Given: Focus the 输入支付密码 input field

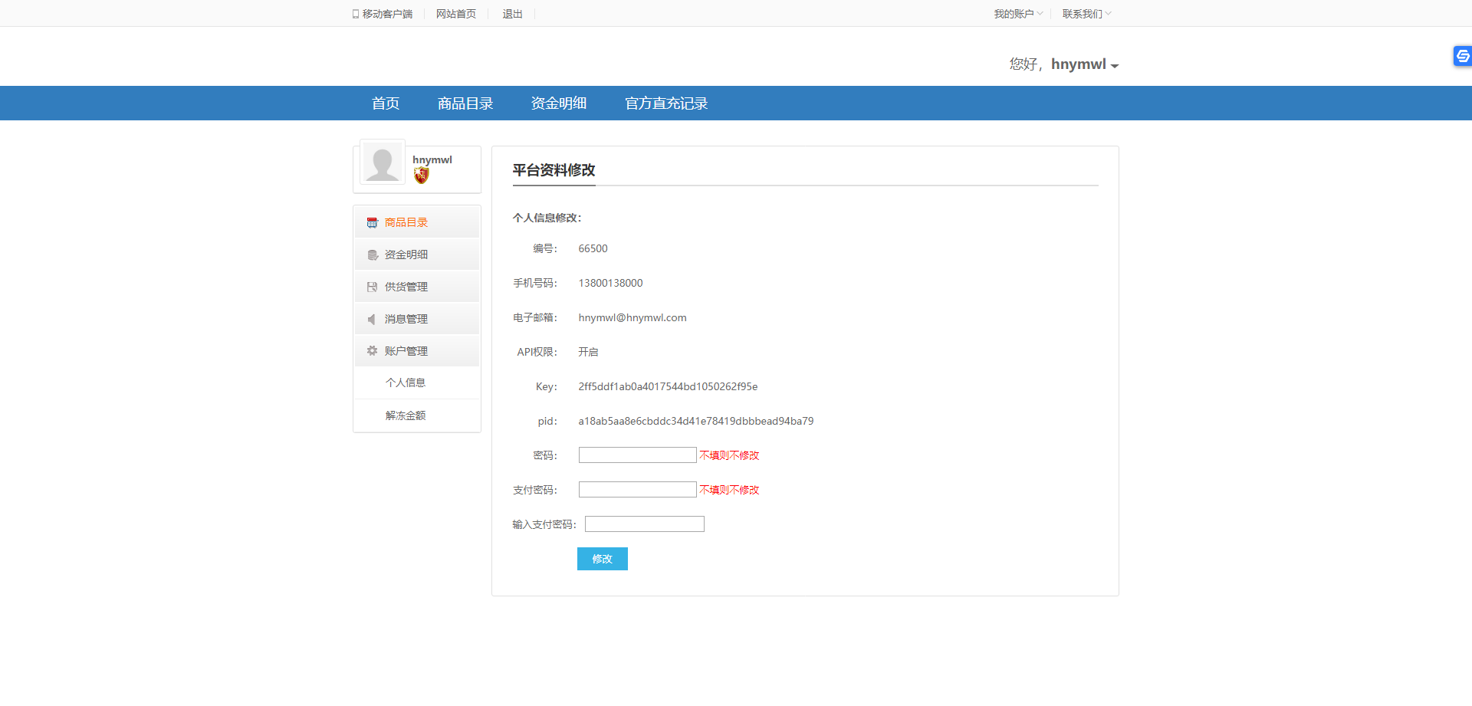Looking at the screenshot, I should pyautogui.click(x=644, y=524).
